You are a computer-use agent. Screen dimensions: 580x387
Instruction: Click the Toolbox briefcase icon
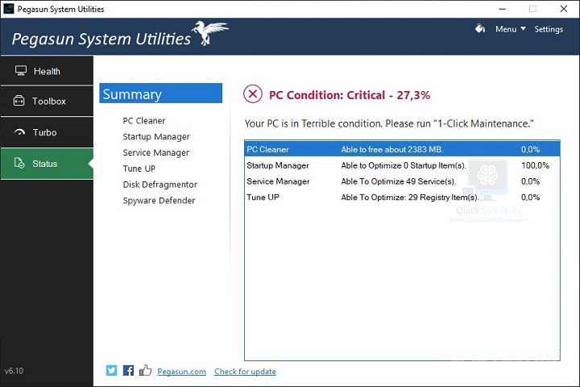[19, 100]
